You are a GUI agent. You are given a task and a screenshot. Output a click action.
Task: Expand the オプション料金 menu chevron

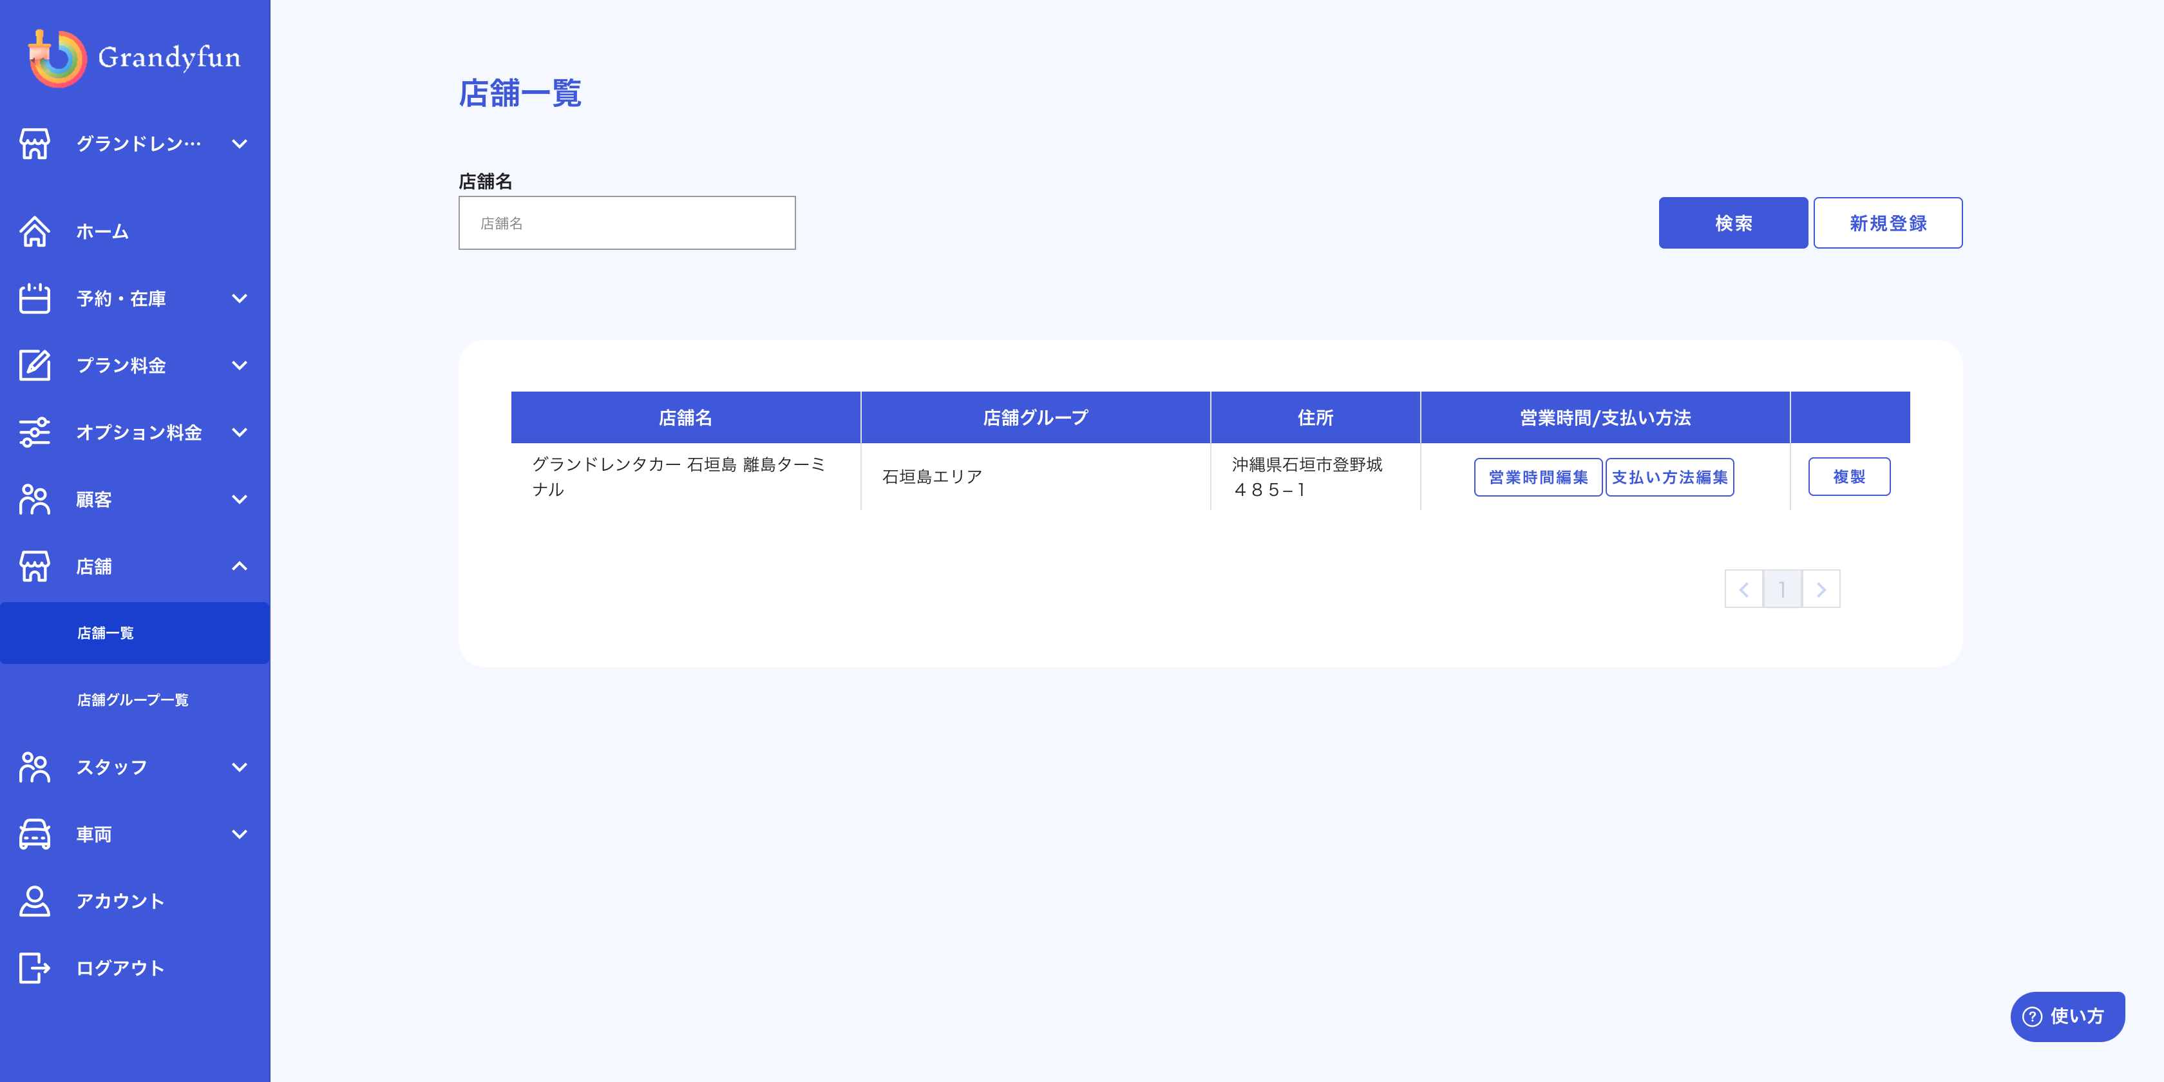pyautogui.click(x=240, y=433)
